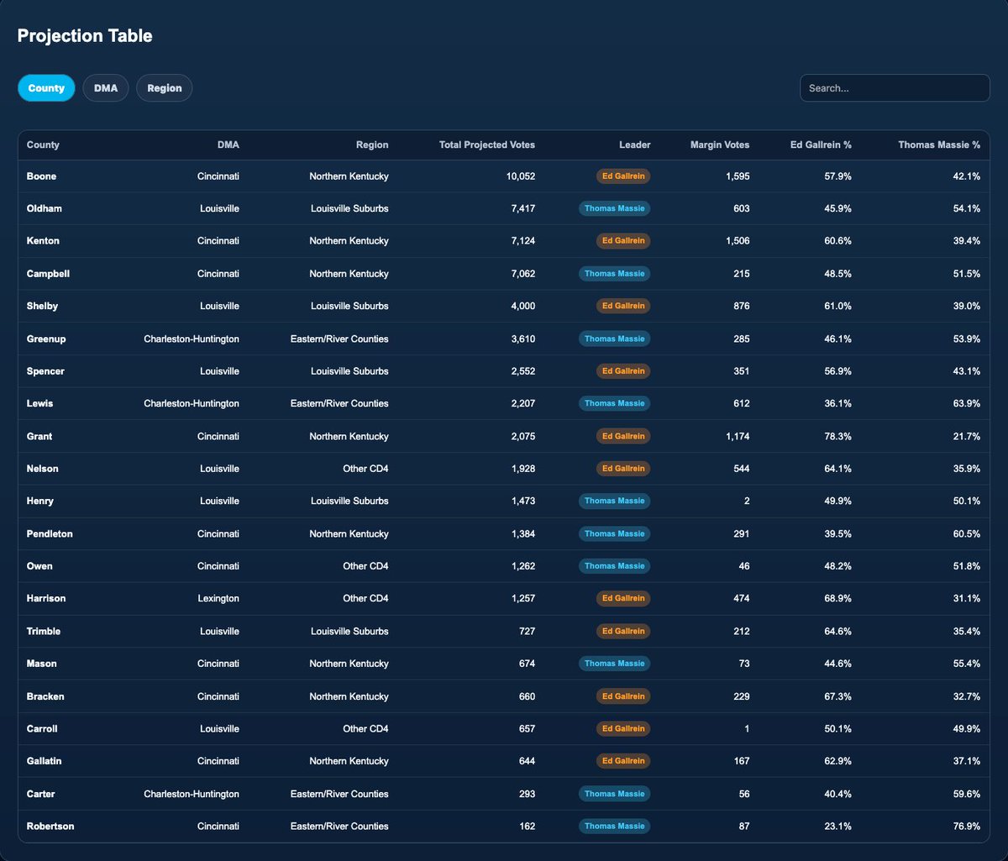
Task: Select the County view tab
Action: click(x=46, y=88)
